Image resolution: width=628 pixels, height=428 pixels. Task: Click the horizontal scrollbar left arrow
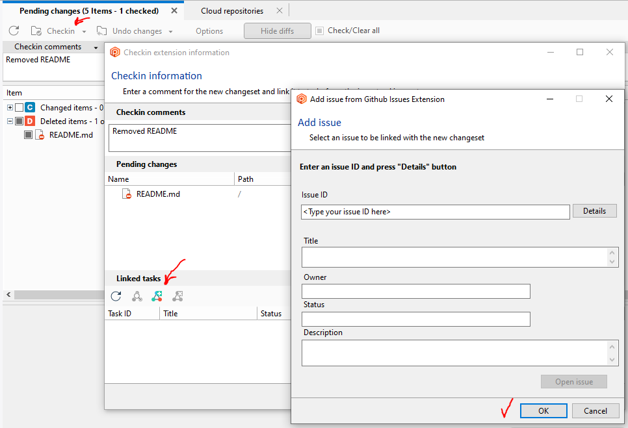coord(8,295)
